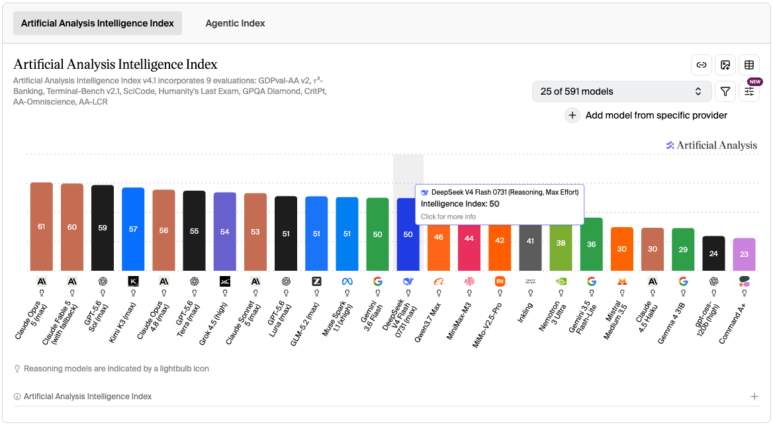Click the Artificial Analysis watermark logo
Screen dimensions: 773x425
[x=711, y=145]
